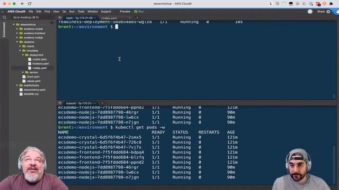Open file tree settings gear
Viewport: 339px width, 190px height.
(x=52, y=22)
